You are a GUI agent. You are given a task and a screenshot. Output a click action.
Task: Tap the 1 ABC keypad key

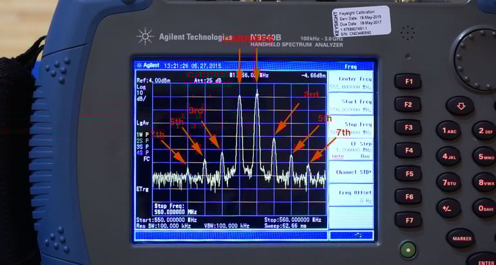click(x=448, y=131)
